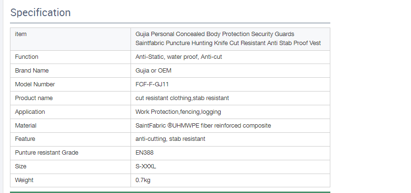Select the 'Gujia or OEM' value
Viewport: 411px width, 193px height.
click(153, 71)
